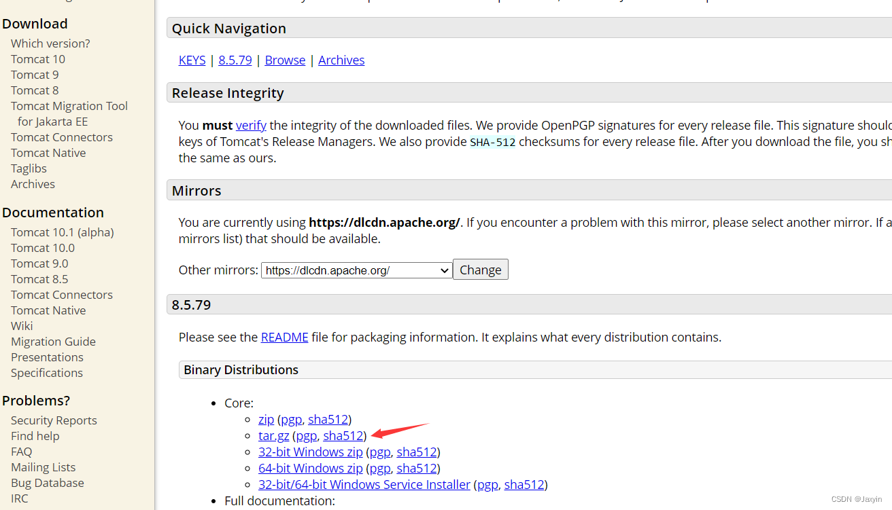The image size is (892, 510).
Task: Open Tomcat Migration Tool for Jakarta EE
Action: [69, 113]
